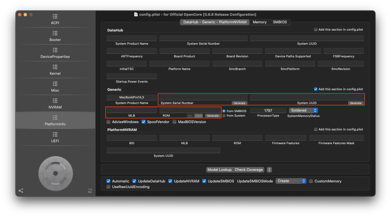Click the Generic System UUID field
391x217 pixels.
click(x=307, y=97)
